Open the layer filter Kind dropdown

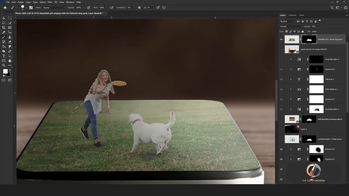coord(287,21)
